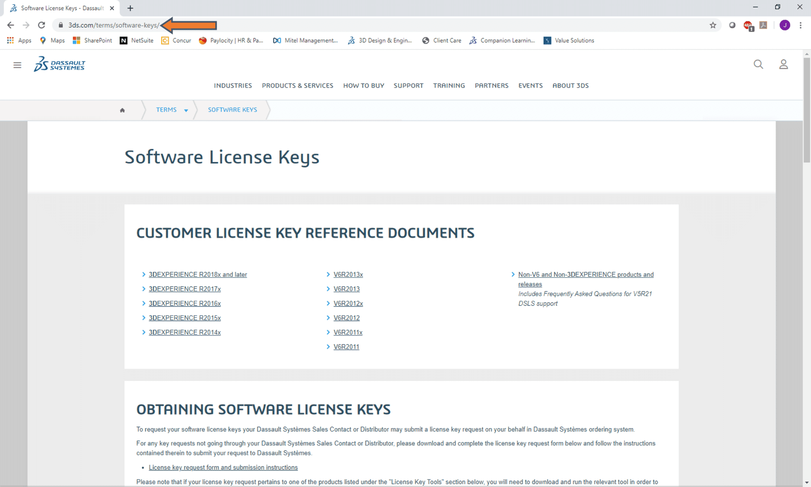Image resolution: width=811 pixels, height=487 pixels.
Task: Reload the current page
Action: pyautogui.click(x=42, y=25)
